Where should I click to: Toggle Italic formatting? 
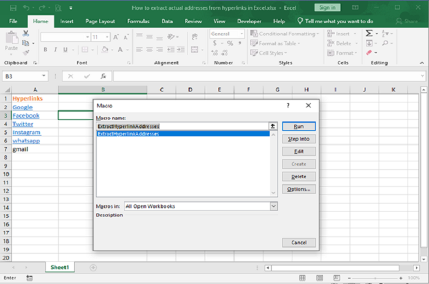pos(56,50)
